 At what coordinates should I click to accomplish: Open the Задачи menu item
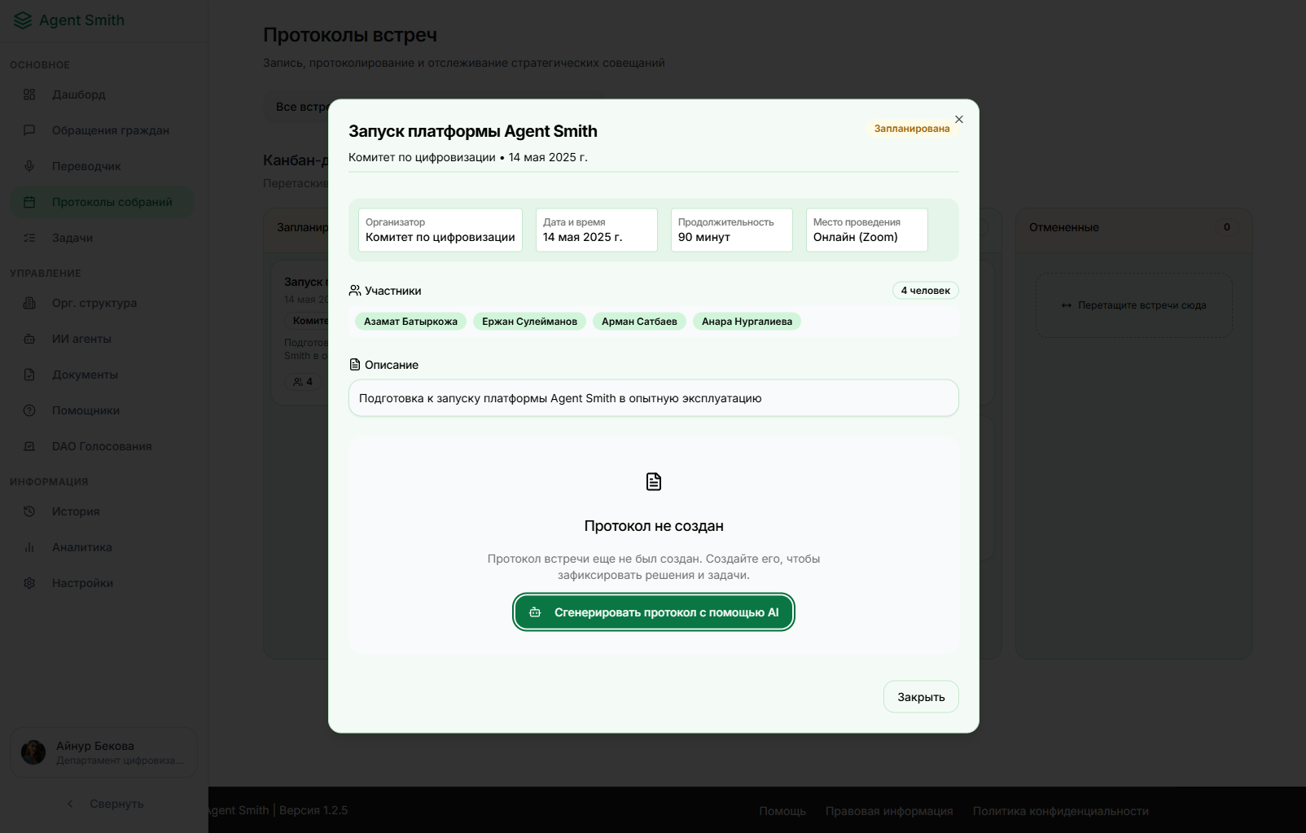coord(72,238)
